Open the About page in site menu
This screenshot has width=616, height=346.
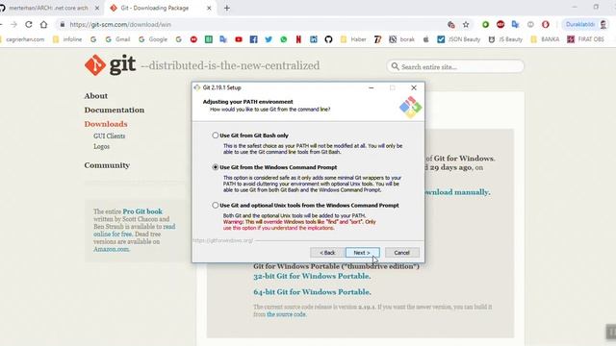96,96
